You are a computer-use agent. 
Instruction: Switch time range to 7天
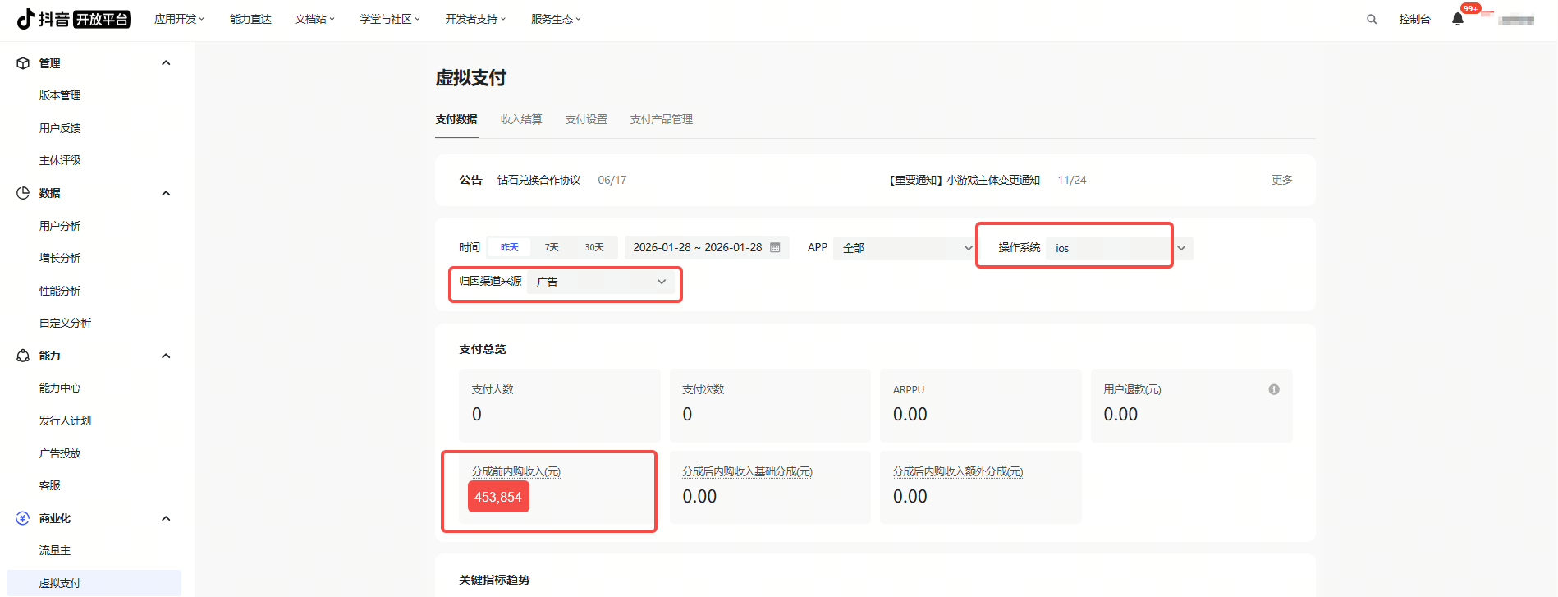552,247
